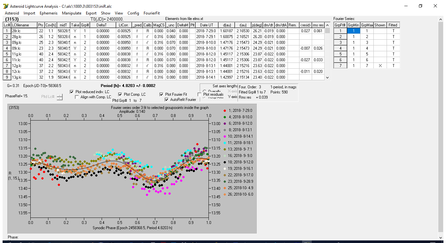The width and height of the screenshot is (446, 243).
Task: Click the cyan legend dot for 2018-8-18.1
Action: coord(225,143)
